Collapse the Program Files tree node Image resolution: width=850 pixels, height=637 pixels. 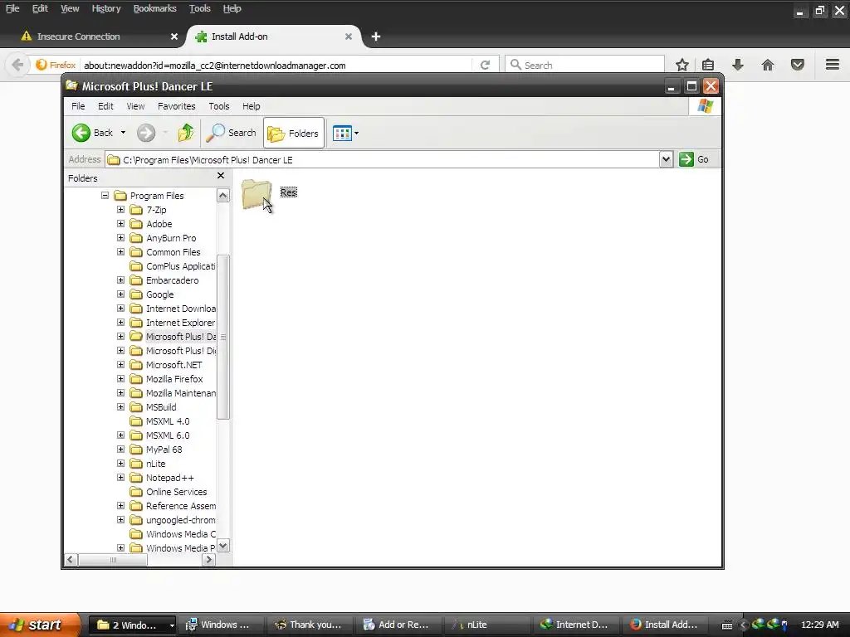pyautogui.click(x=105, y=196)
